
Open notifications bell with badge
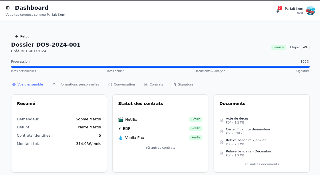click(x=278, y=10)
